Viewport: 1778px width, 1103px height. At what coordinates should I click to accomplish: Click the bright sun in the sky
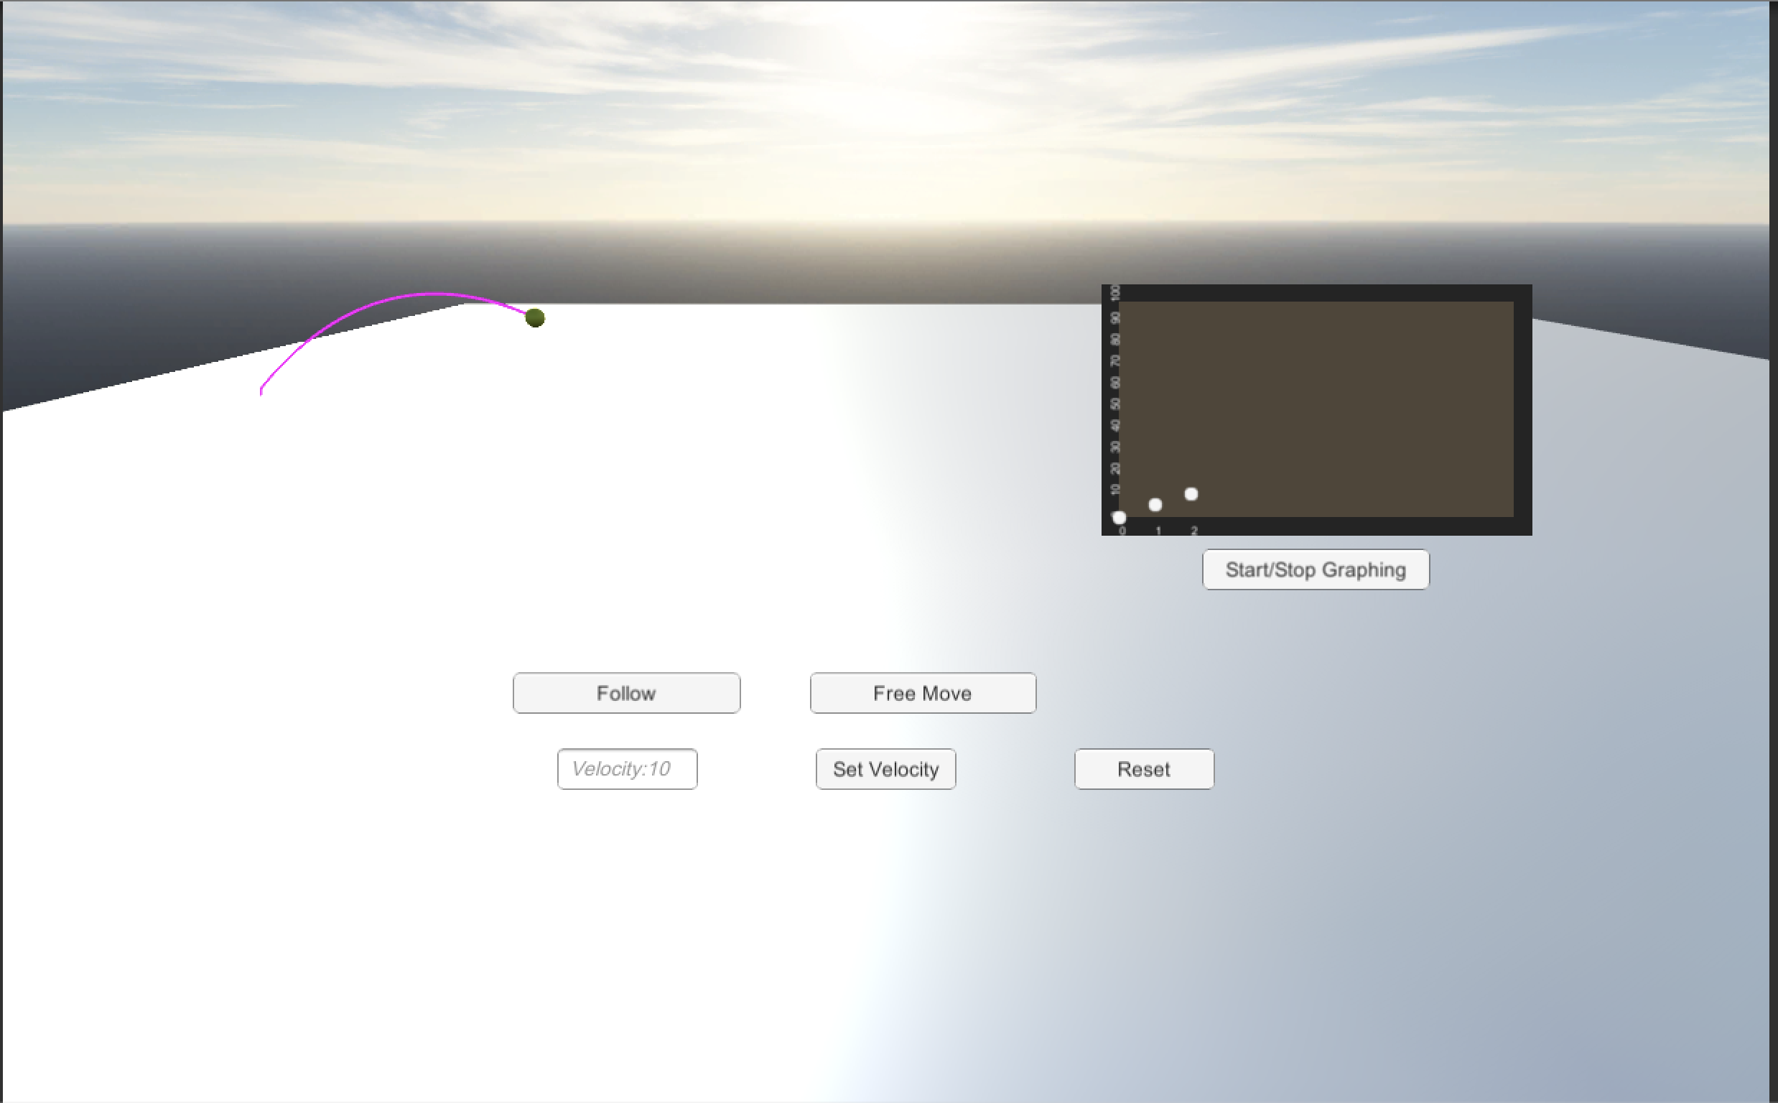pos(886,29)
